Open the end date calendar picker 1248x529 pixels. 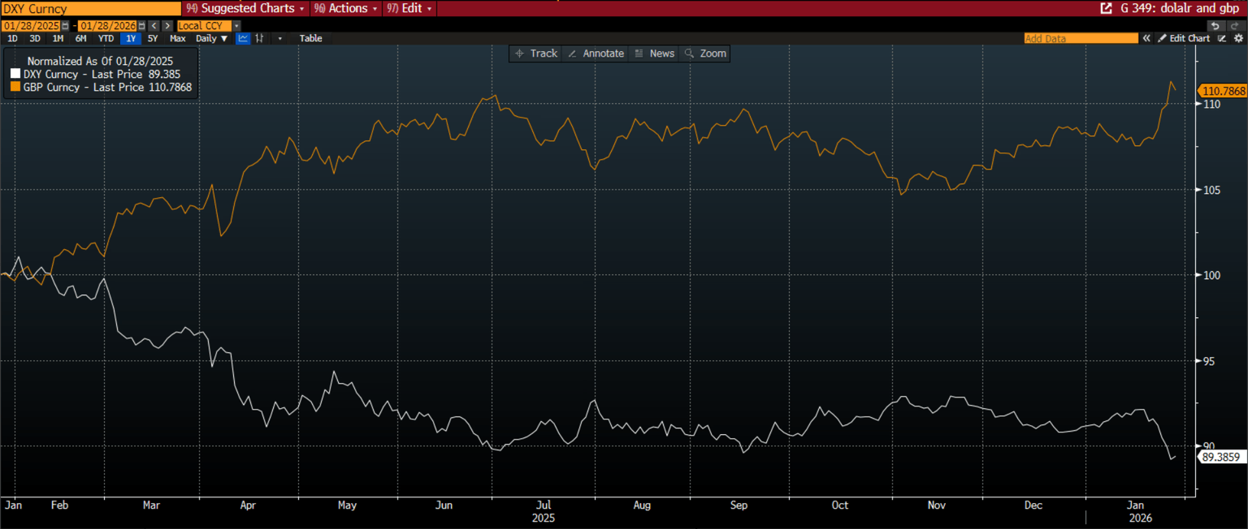[x=141, y=26]
